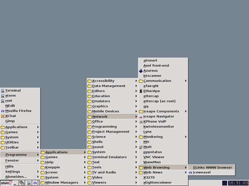This screenshot has height=186, width=249.
Task: Click the orange XChat icon
Action: pos(3,116)
